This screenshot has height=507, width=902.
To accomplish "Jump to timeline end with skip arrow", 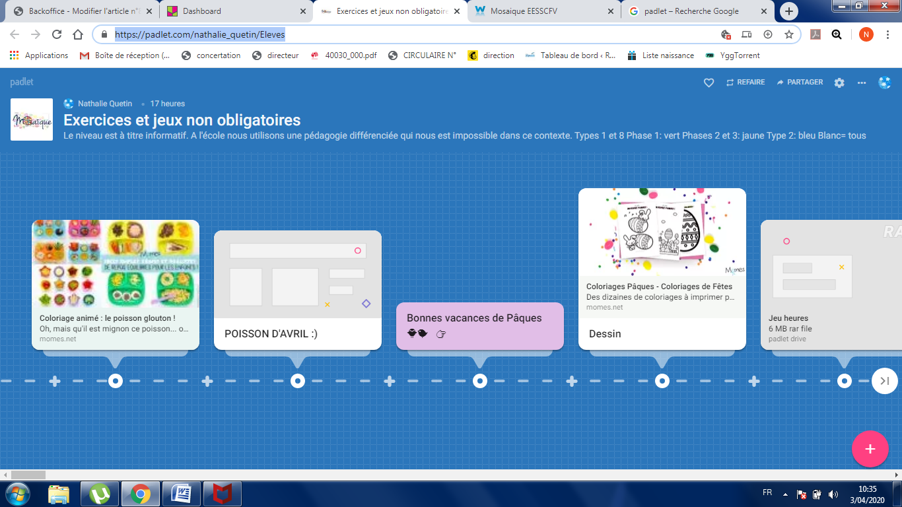I will [x=885, y=381].
